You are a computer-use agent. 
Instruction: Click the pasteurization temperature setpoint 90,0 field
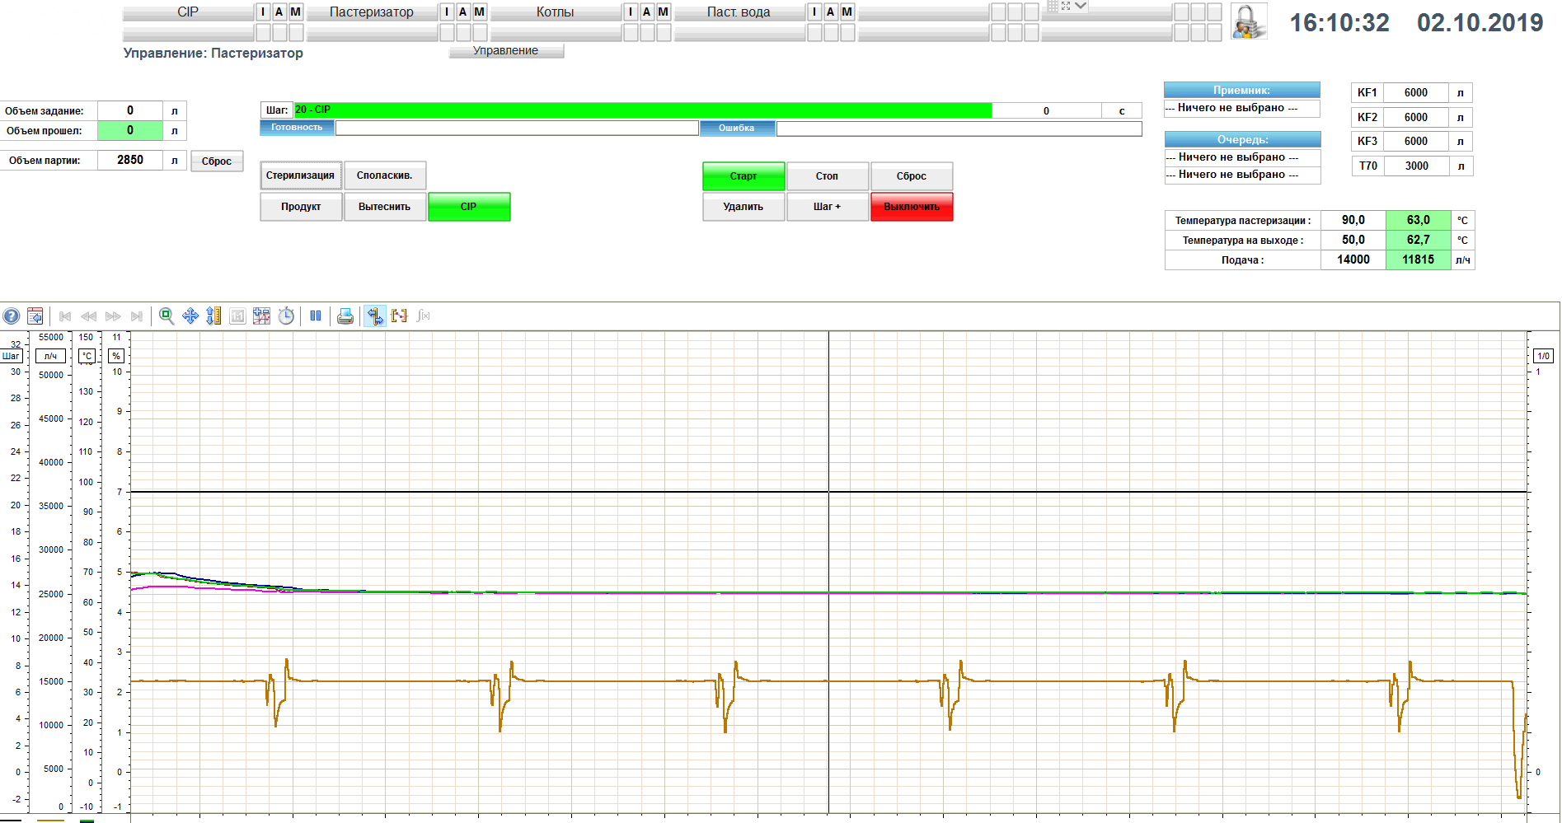pyautogui.click(x=1353, y=221)
